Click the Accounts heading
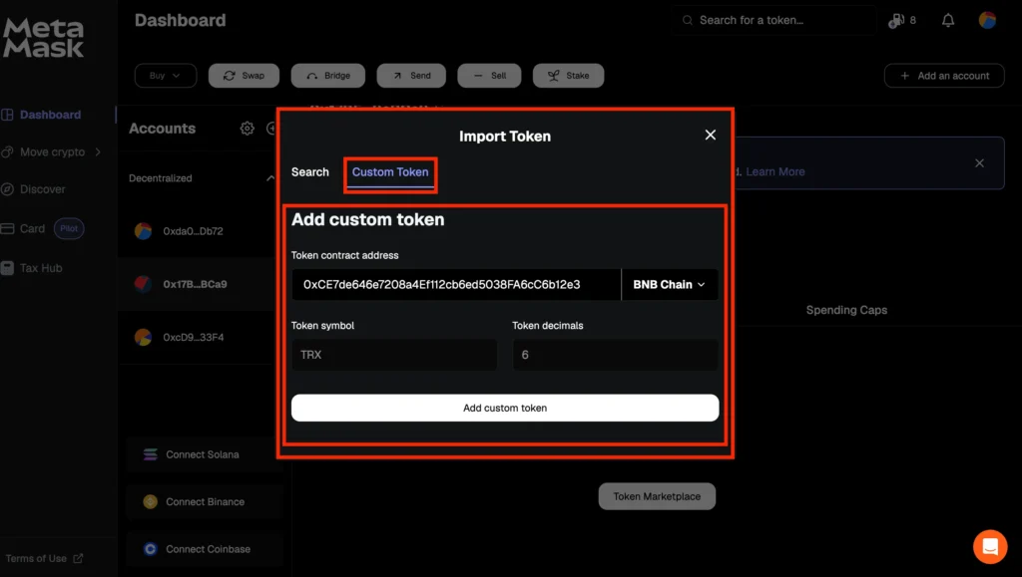The image size is (1022, 577). (162, 129)
